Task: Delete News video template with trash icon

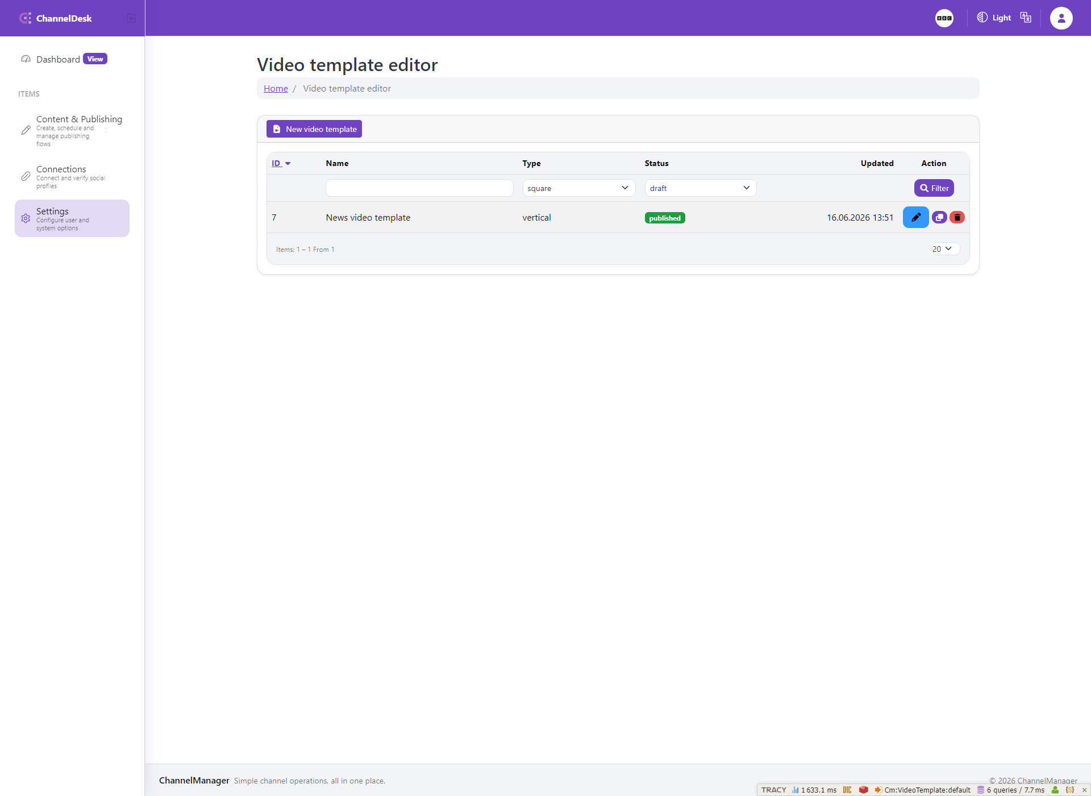Action: pos(957,217)
